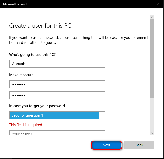This screenshot has width=164, height=159.
Task: Click the Who's going to use this PC label
Action: (32, 55)
